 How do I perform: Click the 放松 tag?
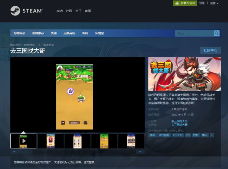pos(196,135)
